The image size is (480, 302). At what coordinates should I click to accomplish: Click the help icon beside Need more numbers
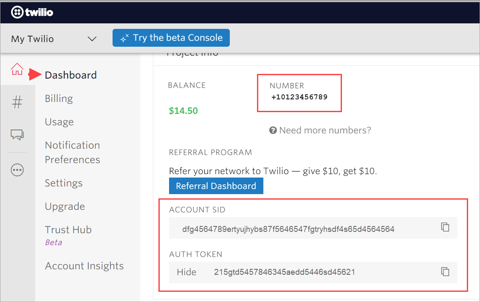pyautogui.click(x=273, y=130)
